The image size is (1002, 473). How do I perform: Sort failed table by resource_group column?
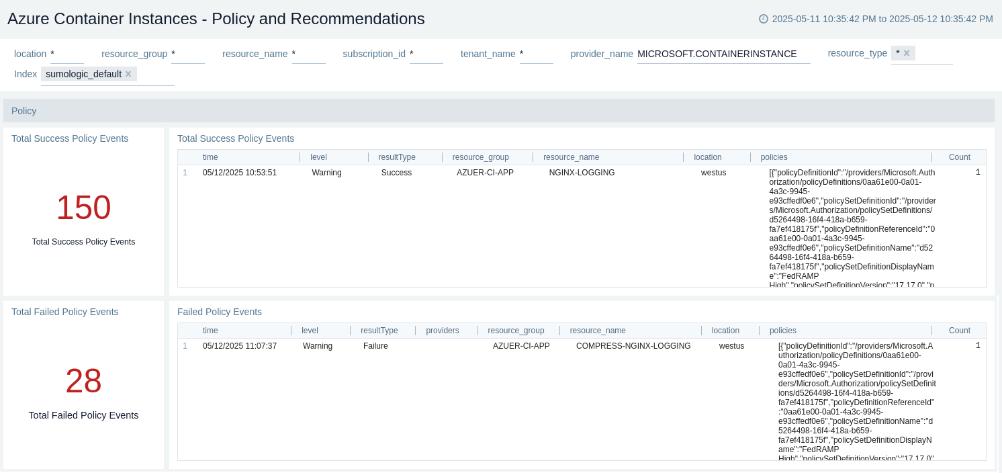pos(516,331)
